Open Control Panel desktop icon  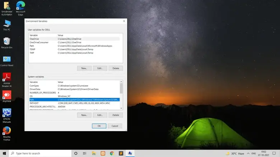[7, 61]
